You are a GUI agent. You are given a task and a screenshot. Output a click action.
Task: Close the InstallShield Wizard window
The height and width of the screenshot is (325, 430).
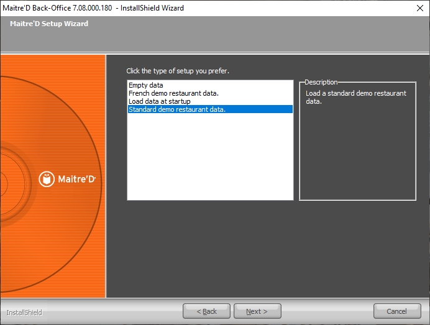419,8
